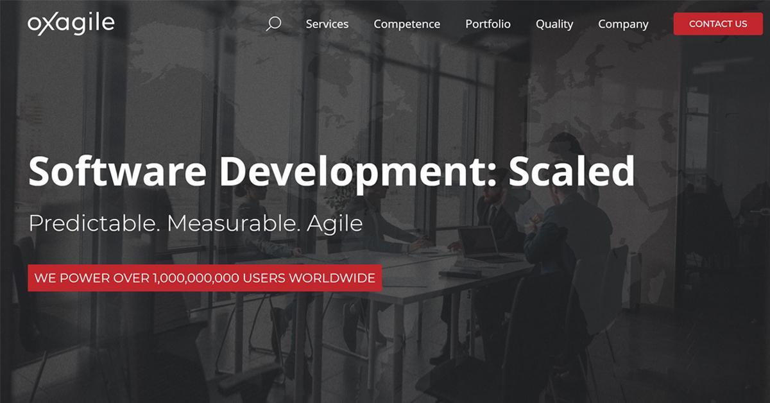This screenshot has width=770, height=403.
Task: Click the word "Scaled" in the headline
Action: pyautogui.click(x=572, y=172)
